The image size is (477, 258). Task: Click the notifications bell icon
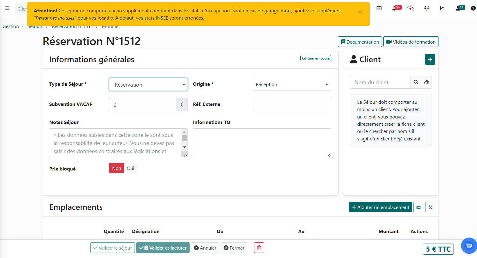pos(395,8)
